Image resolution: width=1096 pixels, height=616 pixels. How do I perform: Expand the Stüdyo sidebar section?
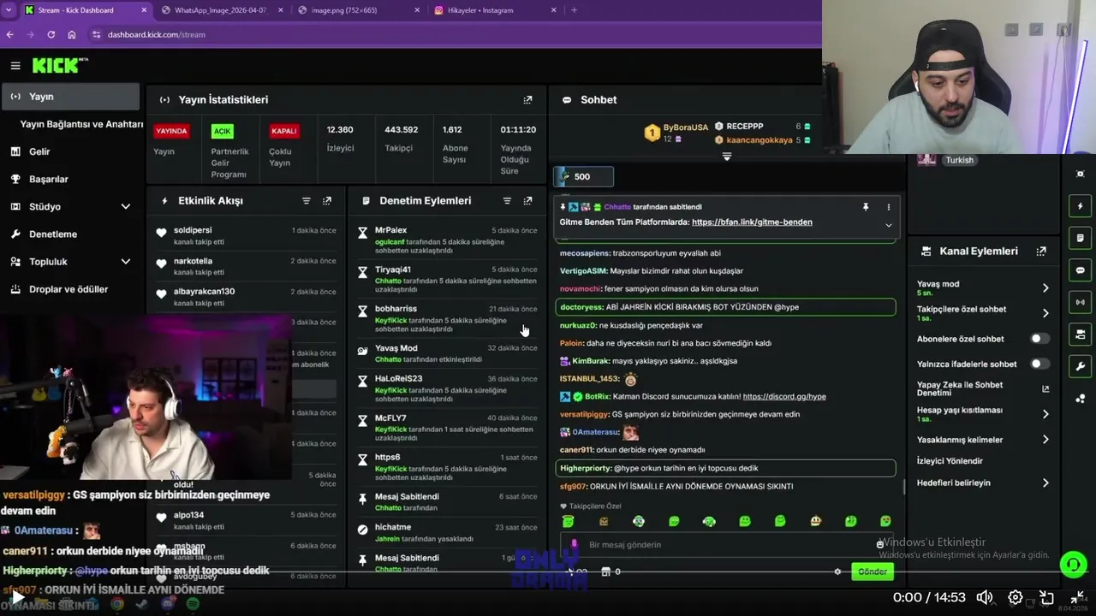pyautogui.click(x=125, y=207)
